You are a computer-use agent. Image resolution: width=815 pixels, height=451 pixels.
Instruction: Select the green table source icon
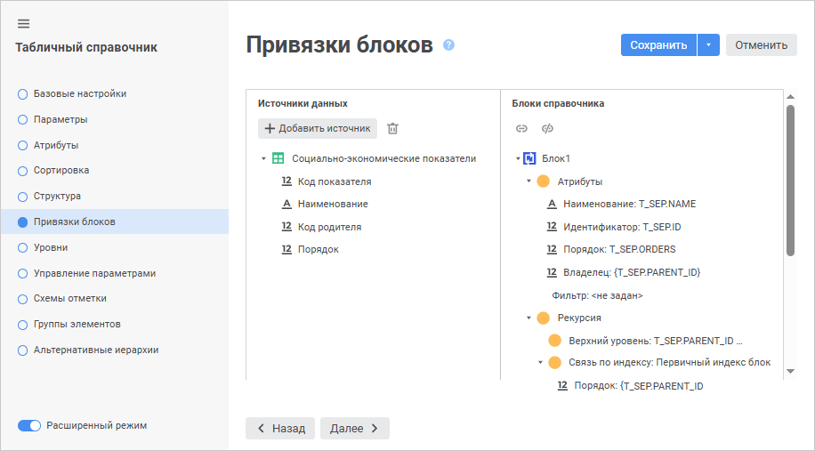pyautogui.click(x=278, y=158)
